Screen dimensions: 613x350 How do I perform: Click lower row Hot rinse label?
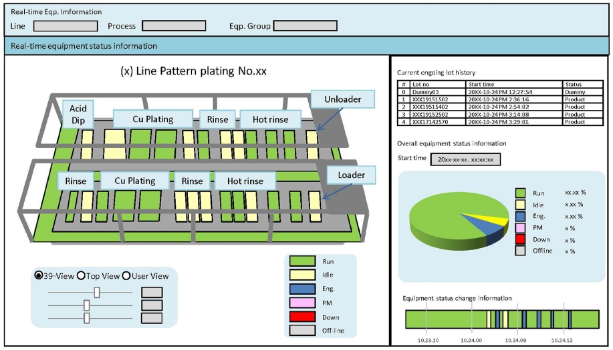pyautogui.click(x=244, y=181)
